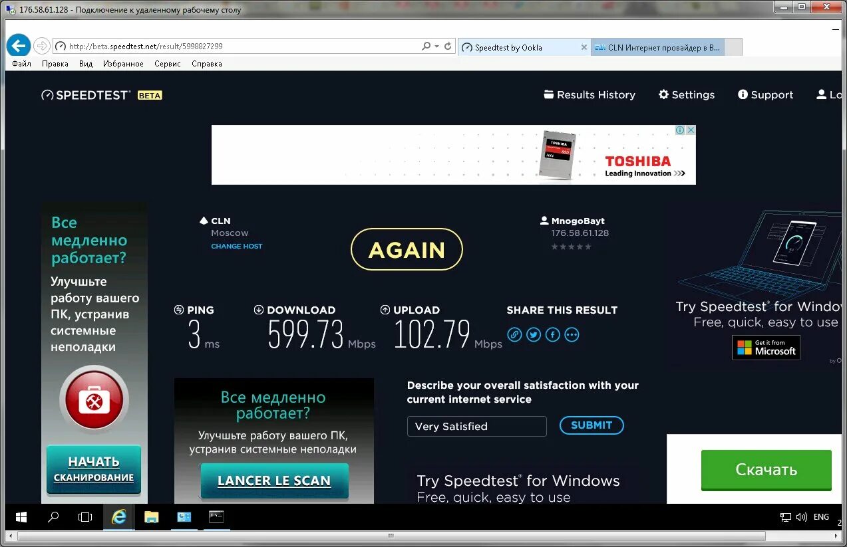Screen dimensions: 847x547
Task: Click the upload arrow icon
Action: click(x=385, y=310)
